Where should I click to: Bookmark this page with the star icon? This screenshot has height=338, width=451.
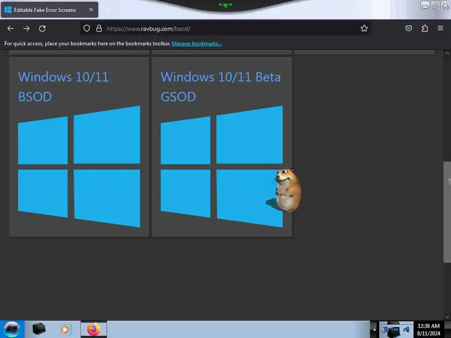(364, 28)
